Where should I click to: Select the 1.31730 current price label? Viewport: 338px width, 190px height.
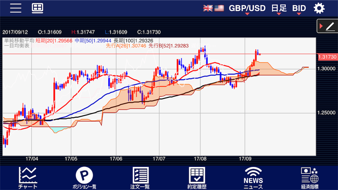pyautogui.click(x=327, y=57)
